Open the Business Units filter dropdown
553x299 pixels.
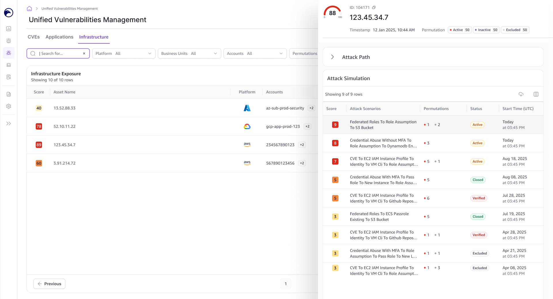190,53
